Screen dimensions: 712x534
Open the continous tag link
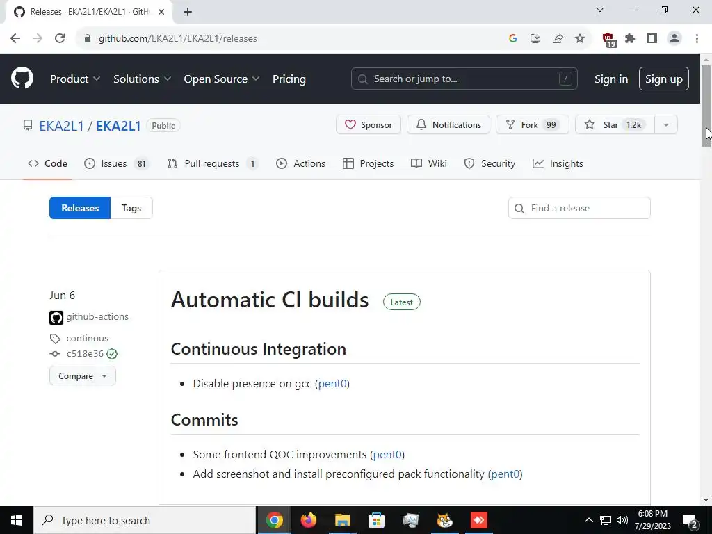(x=87, y=339)
